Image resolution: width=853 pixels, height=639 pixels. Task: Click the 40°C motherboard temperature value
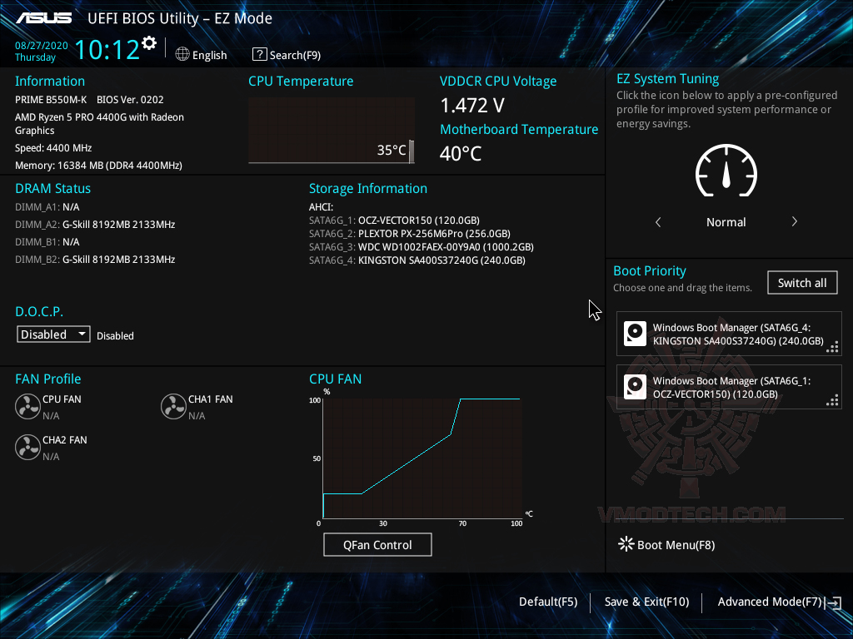coord(461,154)
